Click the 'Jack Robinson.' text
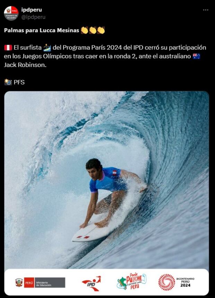 (x=25, y=65)
